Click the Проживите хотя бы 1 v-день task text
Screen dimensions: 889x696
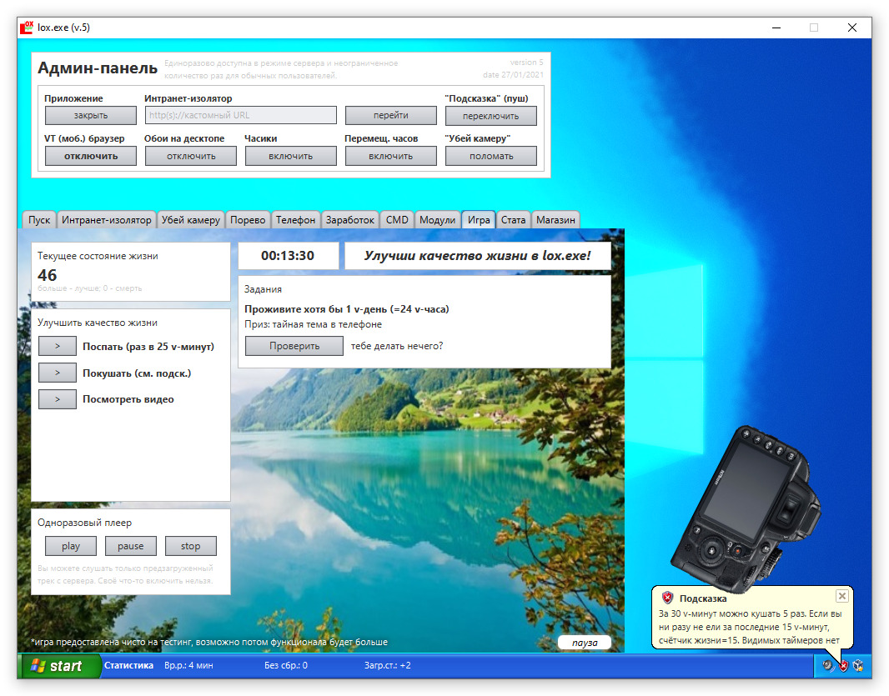346,309
